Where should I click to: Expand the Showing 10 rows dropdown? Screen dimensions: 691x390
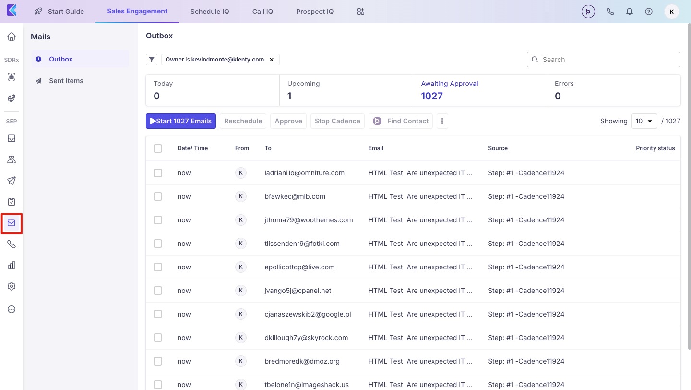pyautogui.click(x=644, y=121)
